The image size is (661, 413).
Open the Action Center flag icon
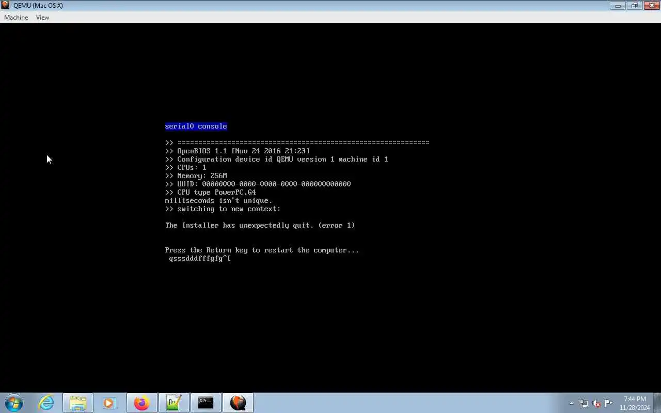click(609, 403)
